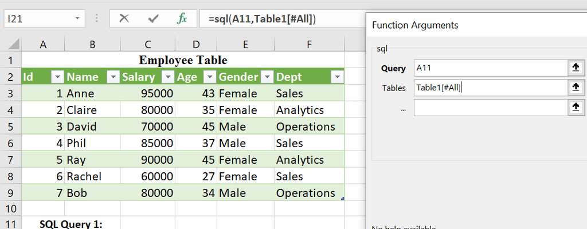The height and width of the screenshot is (229, 587).
Task: Click the Enter checkmark formula icon
Action: [153, 18]
